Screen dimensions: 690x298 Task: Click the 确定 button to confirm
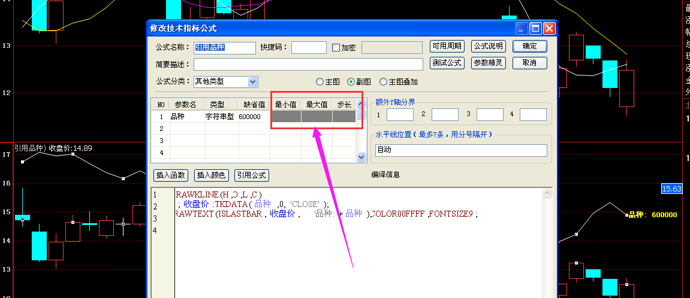point(529,46)
